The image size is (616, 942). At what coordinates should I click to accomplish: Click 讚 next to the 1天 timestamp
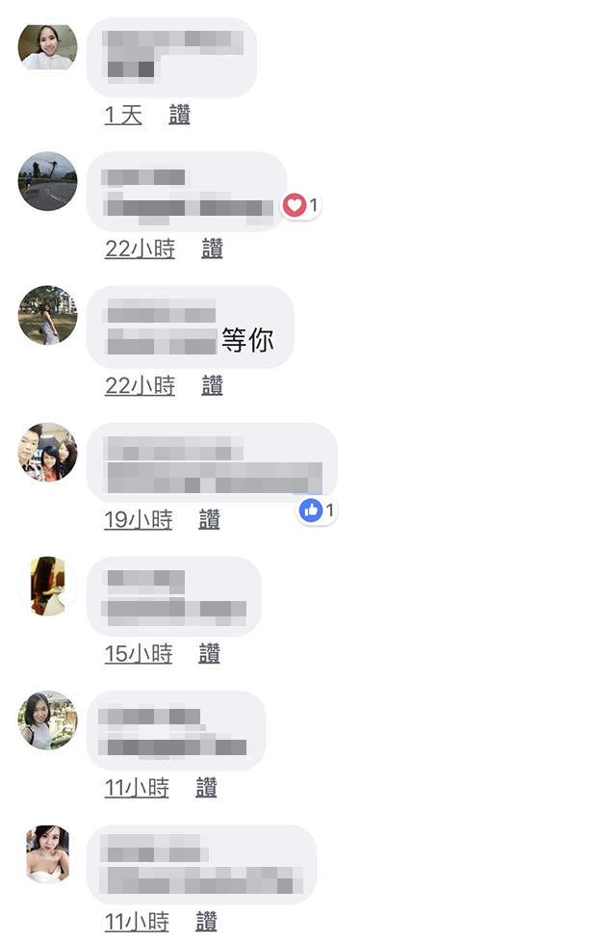click(180, 115)
